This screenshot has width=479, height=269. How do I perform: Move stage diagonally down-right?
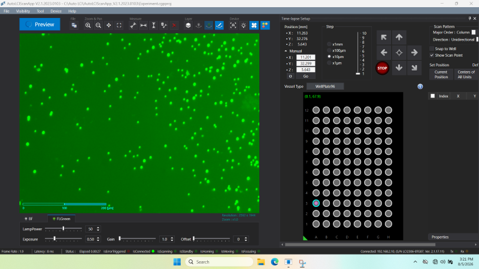[414, 68]
